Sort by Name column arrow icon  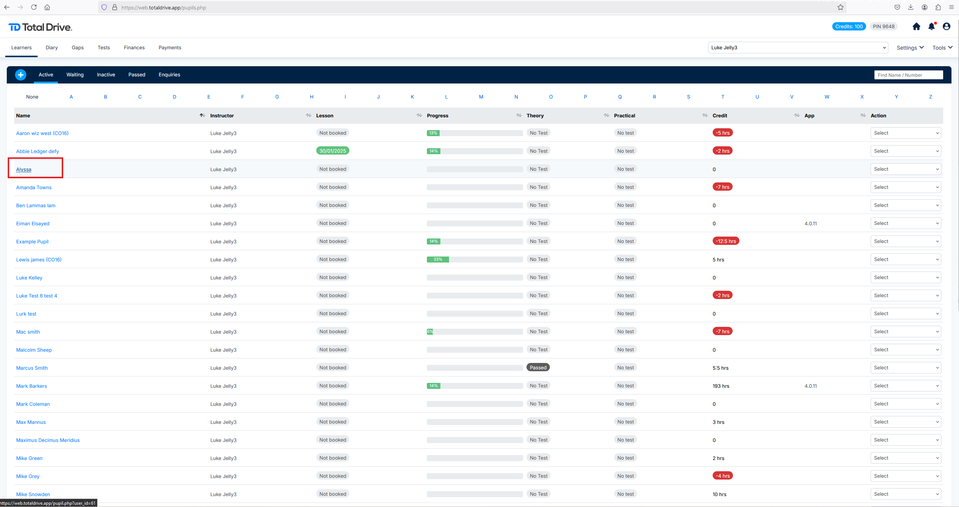point(202,115)
